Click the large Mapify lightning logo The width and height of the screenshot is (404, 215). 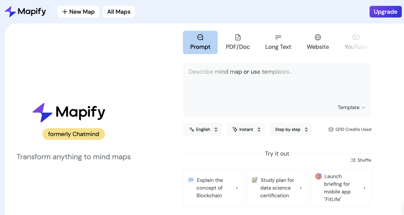(43, 112)
